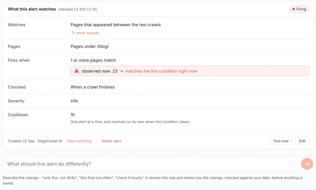316x190 pixels.
Task: Click the 'Watches' row label
Action: (x=17, y=25)
